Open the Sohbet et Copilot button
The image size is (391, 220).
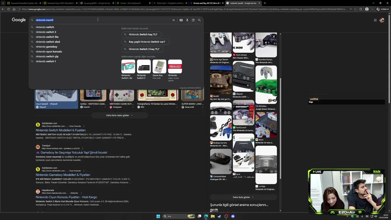[382, 9]
